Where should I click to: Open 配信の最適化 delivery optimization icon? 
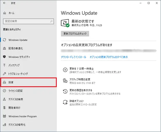[x=4, y=48]
